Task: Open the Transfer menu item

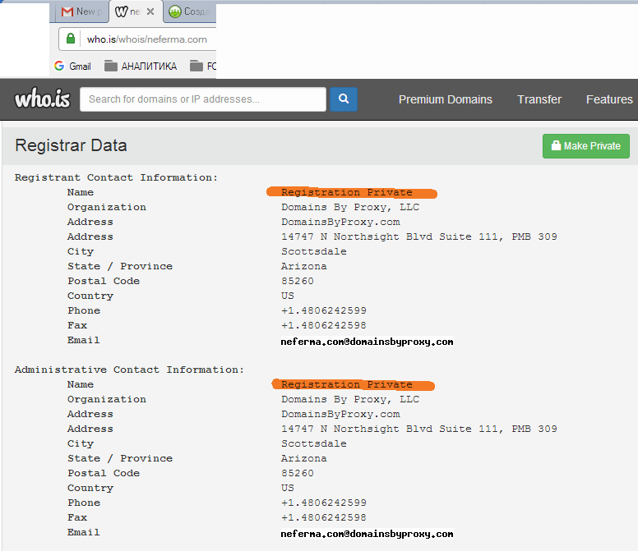Action: 539,99
